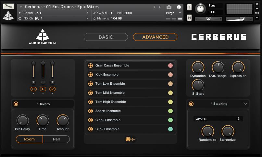262x157 pixels.
Task: Toggle Gran Cassa Ensemble on/off
Action: coord(91,66)
